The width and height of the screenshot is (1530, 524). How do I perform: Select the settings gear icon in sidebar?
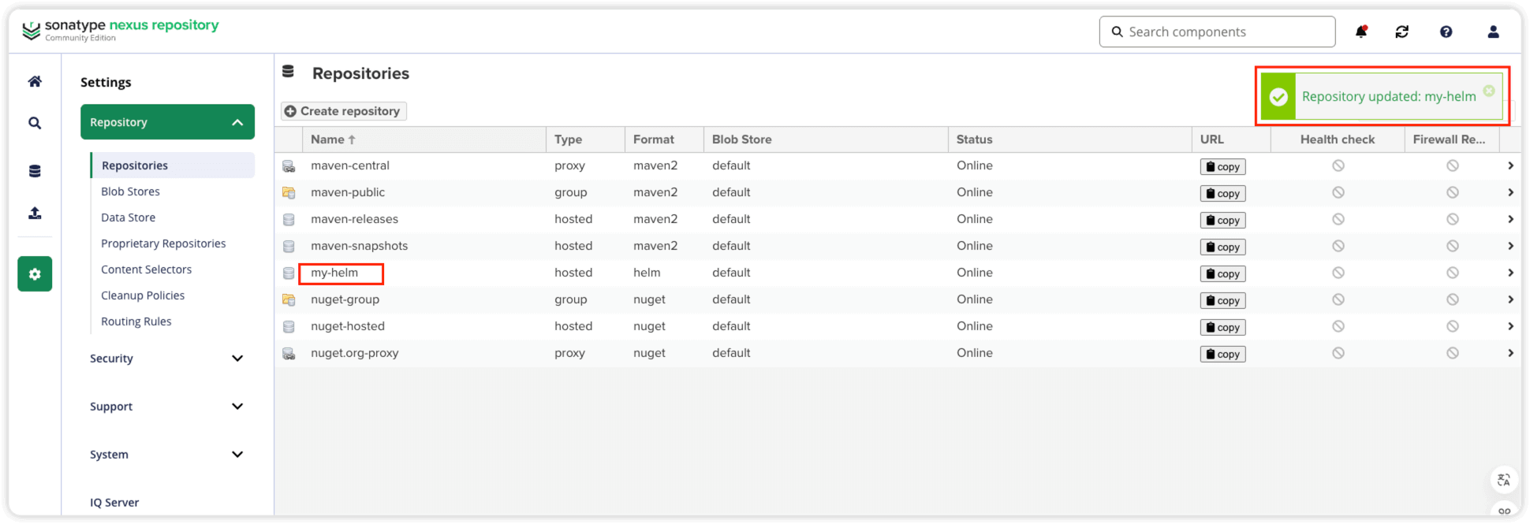[x=35, y=274]
